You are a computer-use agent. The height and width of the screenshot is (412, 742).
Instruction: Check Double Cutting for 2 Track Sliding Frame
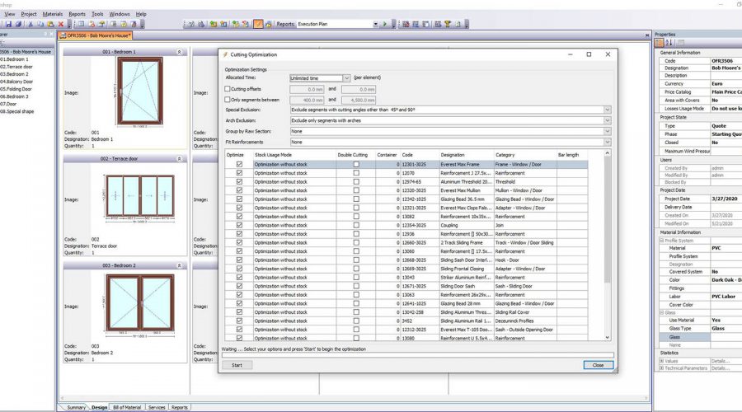[x=356, y=242]
